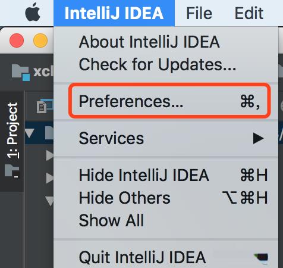Close the open IntelliJ IDEA menu title
The width and height of the screenshot is (283, 268).
coord(114,13)
